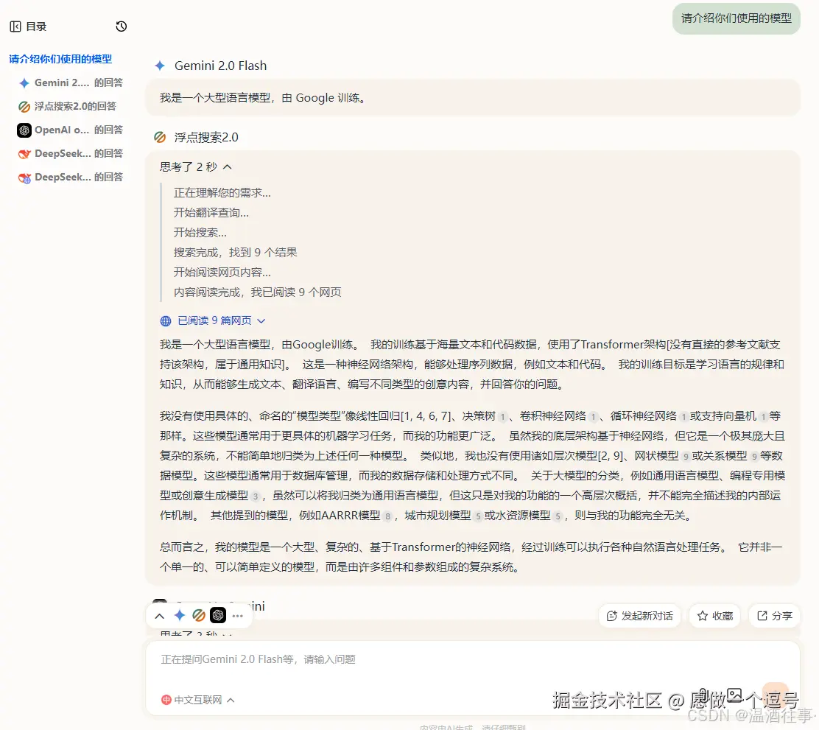Select the Gemini icon in the bottom model bar
This screenshot has height=730, width=819.
(179, 615)
